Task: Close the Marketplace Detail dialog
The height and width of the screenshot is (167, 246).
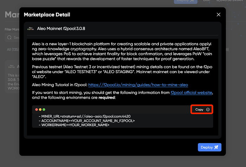Action: point(218,15)
